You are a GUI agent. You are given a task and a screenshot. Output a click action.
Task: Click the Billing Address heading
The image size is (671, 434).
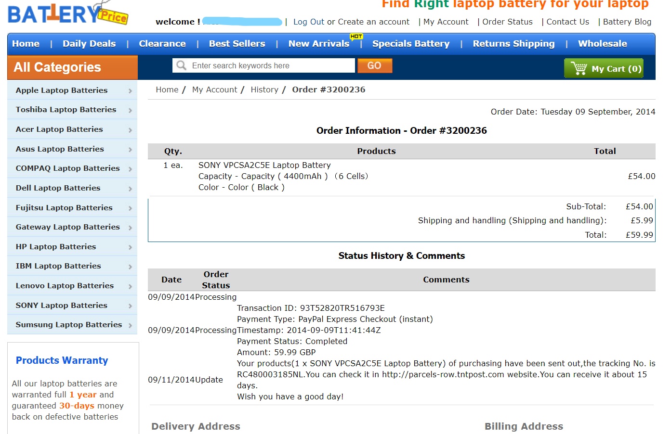524,426
